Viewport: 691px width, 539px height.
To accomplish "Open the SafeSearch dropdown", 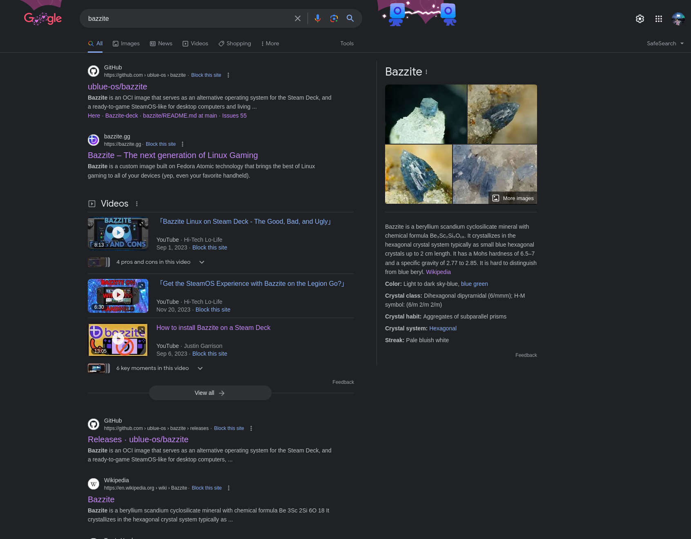I will (x=665, y=43).
